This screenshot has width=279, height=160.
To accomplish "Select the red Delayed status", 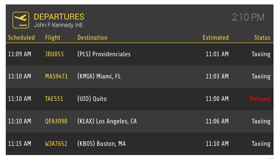I will [260, 99].
